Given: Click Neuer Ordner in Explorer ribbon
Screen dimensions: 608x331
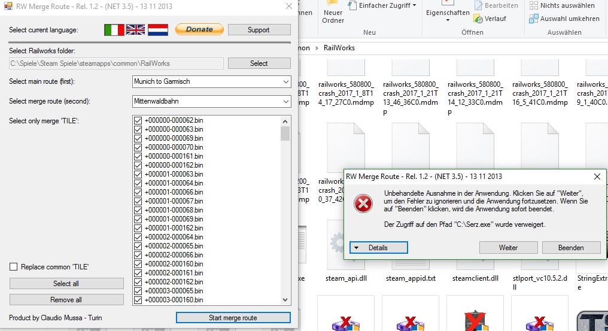Looking at the screenshot, I should tap(333, 13).
